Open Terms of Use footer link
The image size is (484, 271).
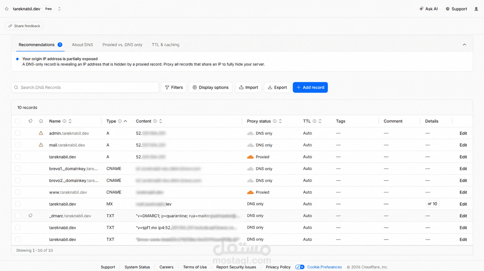point(195,267)
